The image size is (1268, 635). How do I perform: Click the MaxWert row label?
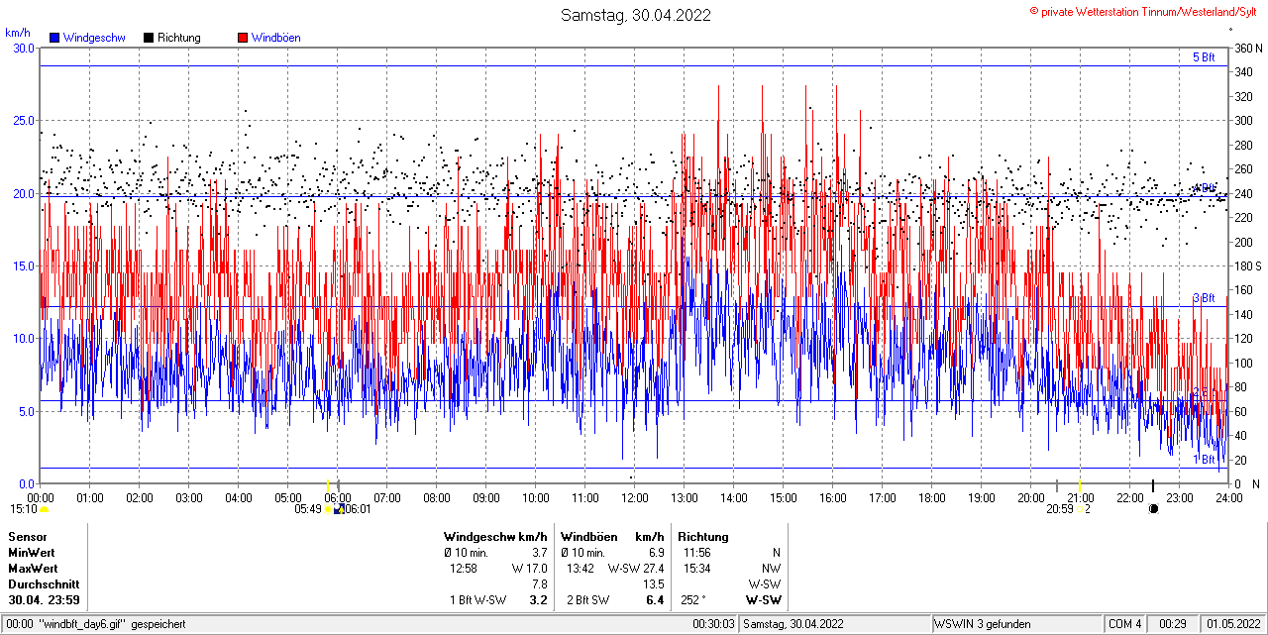pos(33,568)
